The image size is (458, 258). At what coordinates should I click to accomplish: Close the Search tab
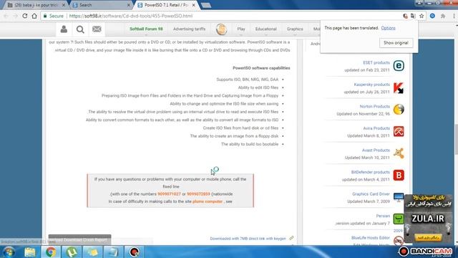(x=129, y=5)
